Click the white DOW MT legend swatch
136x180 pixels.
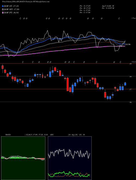tap(3, 10)
